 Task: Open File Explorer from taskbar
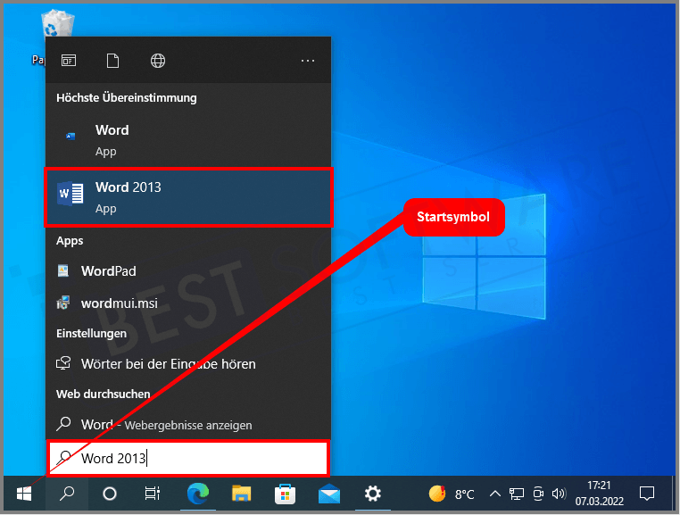coord(241,494)
